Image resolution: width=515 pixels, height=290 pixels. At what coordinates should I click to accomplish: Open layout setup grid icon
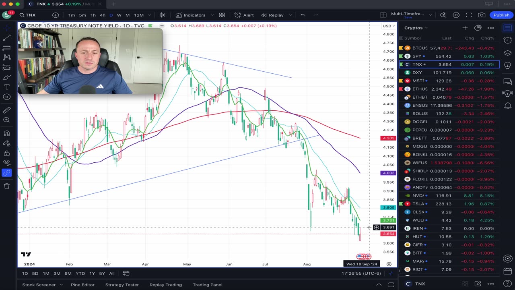click(x=383, y=15)
